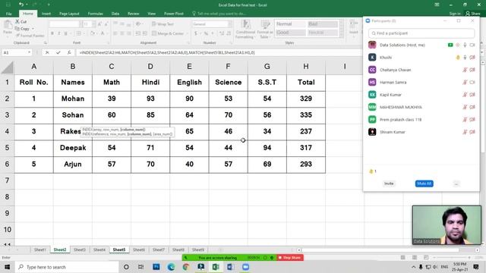The width and height of the screenshot is (486, 273).
Task: Open Number Format General dropdown
Action: pyautogui.click(x=229, y=24)
